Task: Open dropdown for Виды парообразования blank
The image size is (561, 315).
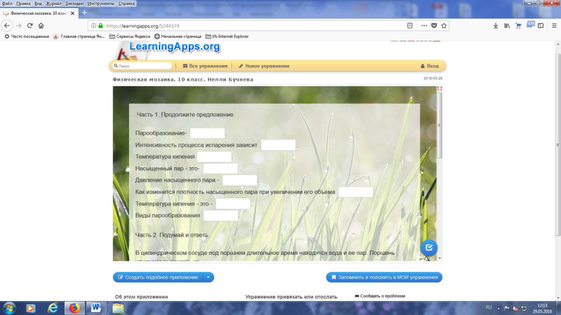Action: (x=221, y=216)
